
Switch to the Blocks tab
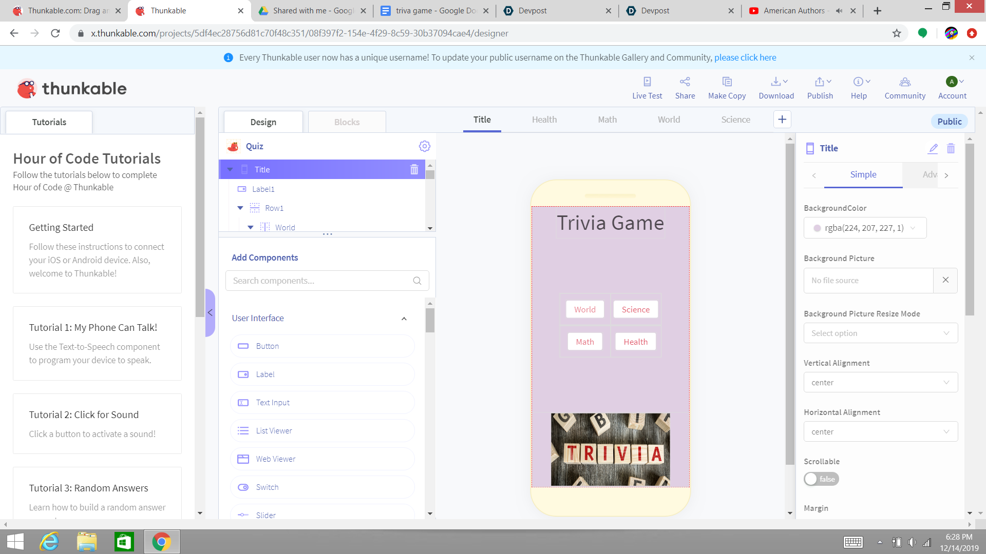[347, 122]
